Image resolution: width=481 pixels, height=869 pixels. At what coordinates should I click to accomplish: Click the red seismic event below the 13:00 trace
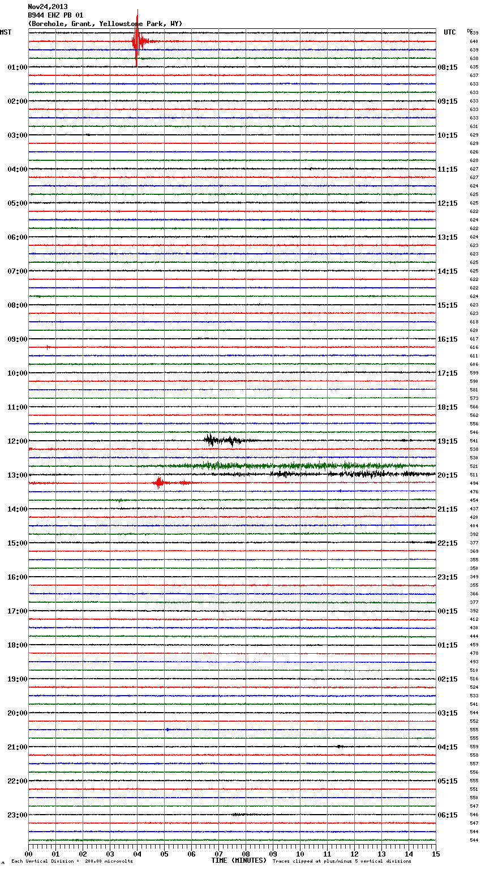pyautogui.click(x=160, y=483)
